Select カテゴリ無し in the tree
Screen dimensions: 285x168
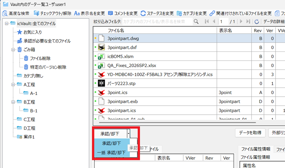pyautogui.click(x=33, y=76)
